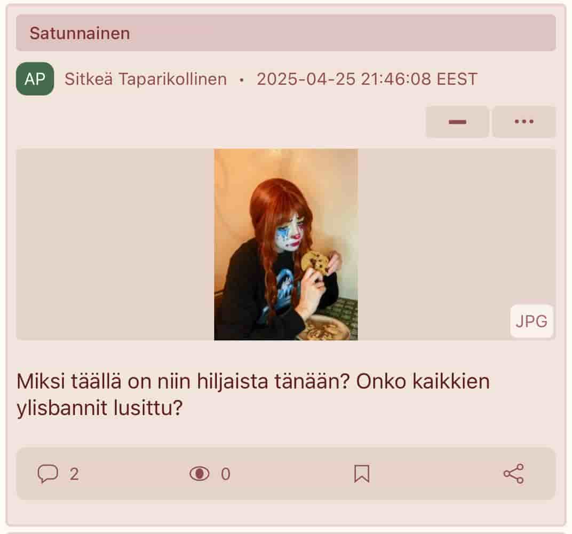
Task: Click the green AP avatar badge
Action: (x=35, y=79)
